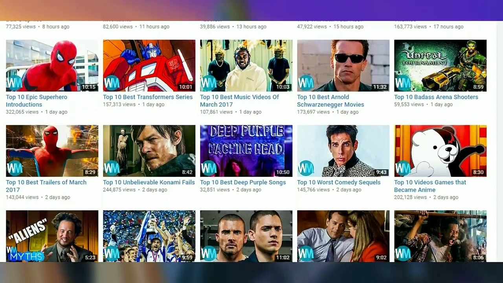Viewport: 503px width, 283px height.
Task: Open the Prison Break brothers video thumbnail
Action: pyautogui.click(x=246, y=236)
